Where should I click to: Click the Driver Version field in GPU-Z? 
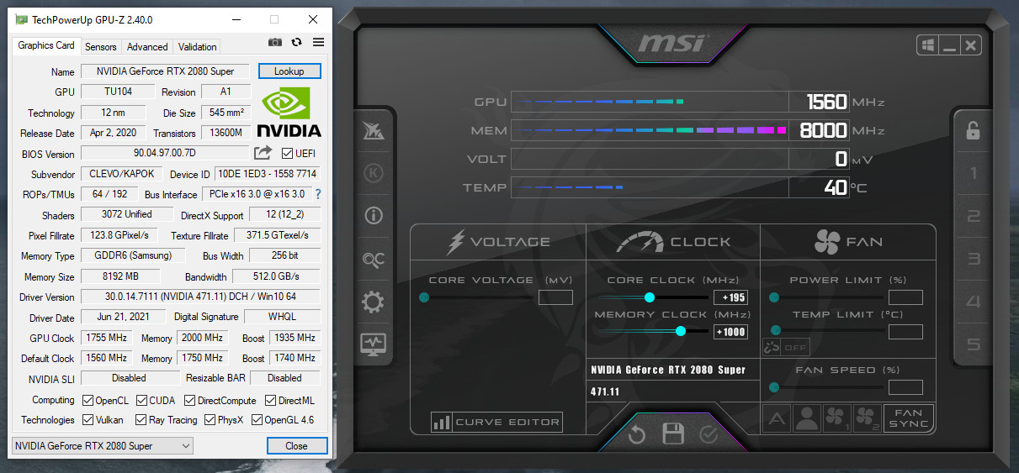pyautogui.click(x=200, y=297)
